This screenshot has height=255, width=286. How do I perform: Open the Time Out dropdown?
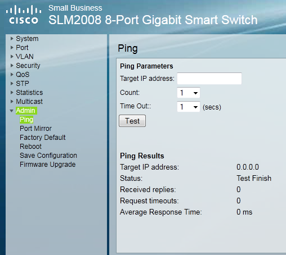coord(189,107)
